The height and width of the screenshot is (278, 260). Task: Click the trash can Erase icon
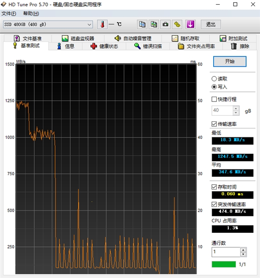click(234, 46)
